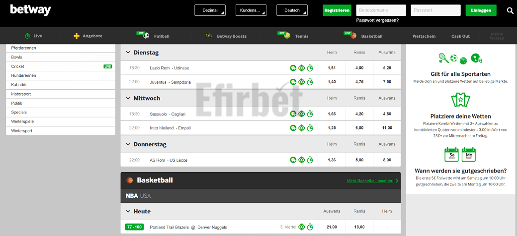
Task: Click the basketball icon in navigation bar
Action: [353, 36]
